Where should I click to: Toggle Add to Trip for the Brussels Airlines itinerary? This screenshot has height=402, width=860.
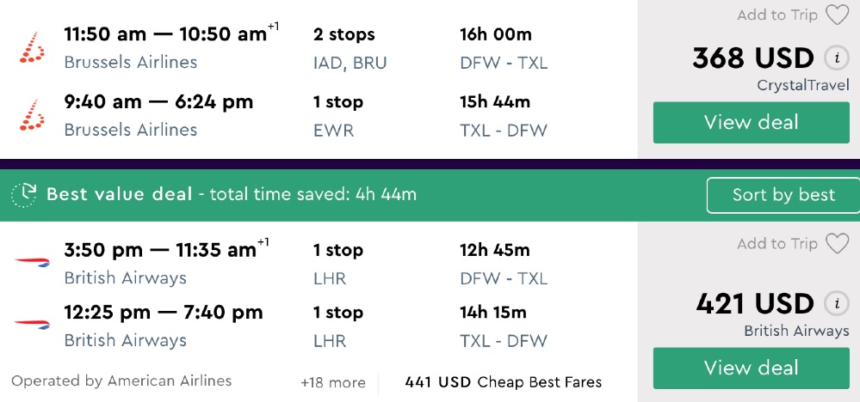(x=776, y=15)
